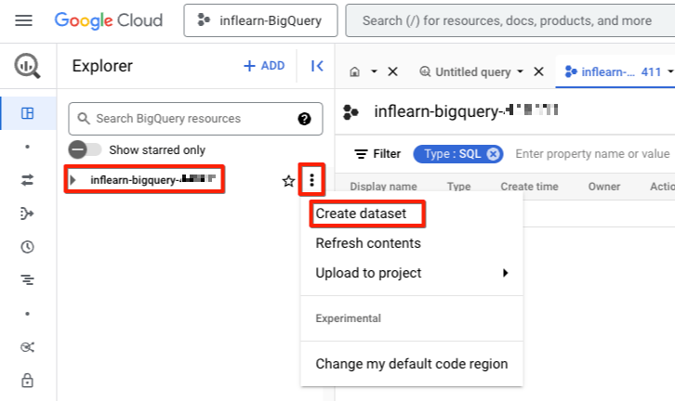Select the inflearn-bigquery project in Explorer
Viewport: 675px width, 401px height.
pyautogui.click(x=152, y=179)
